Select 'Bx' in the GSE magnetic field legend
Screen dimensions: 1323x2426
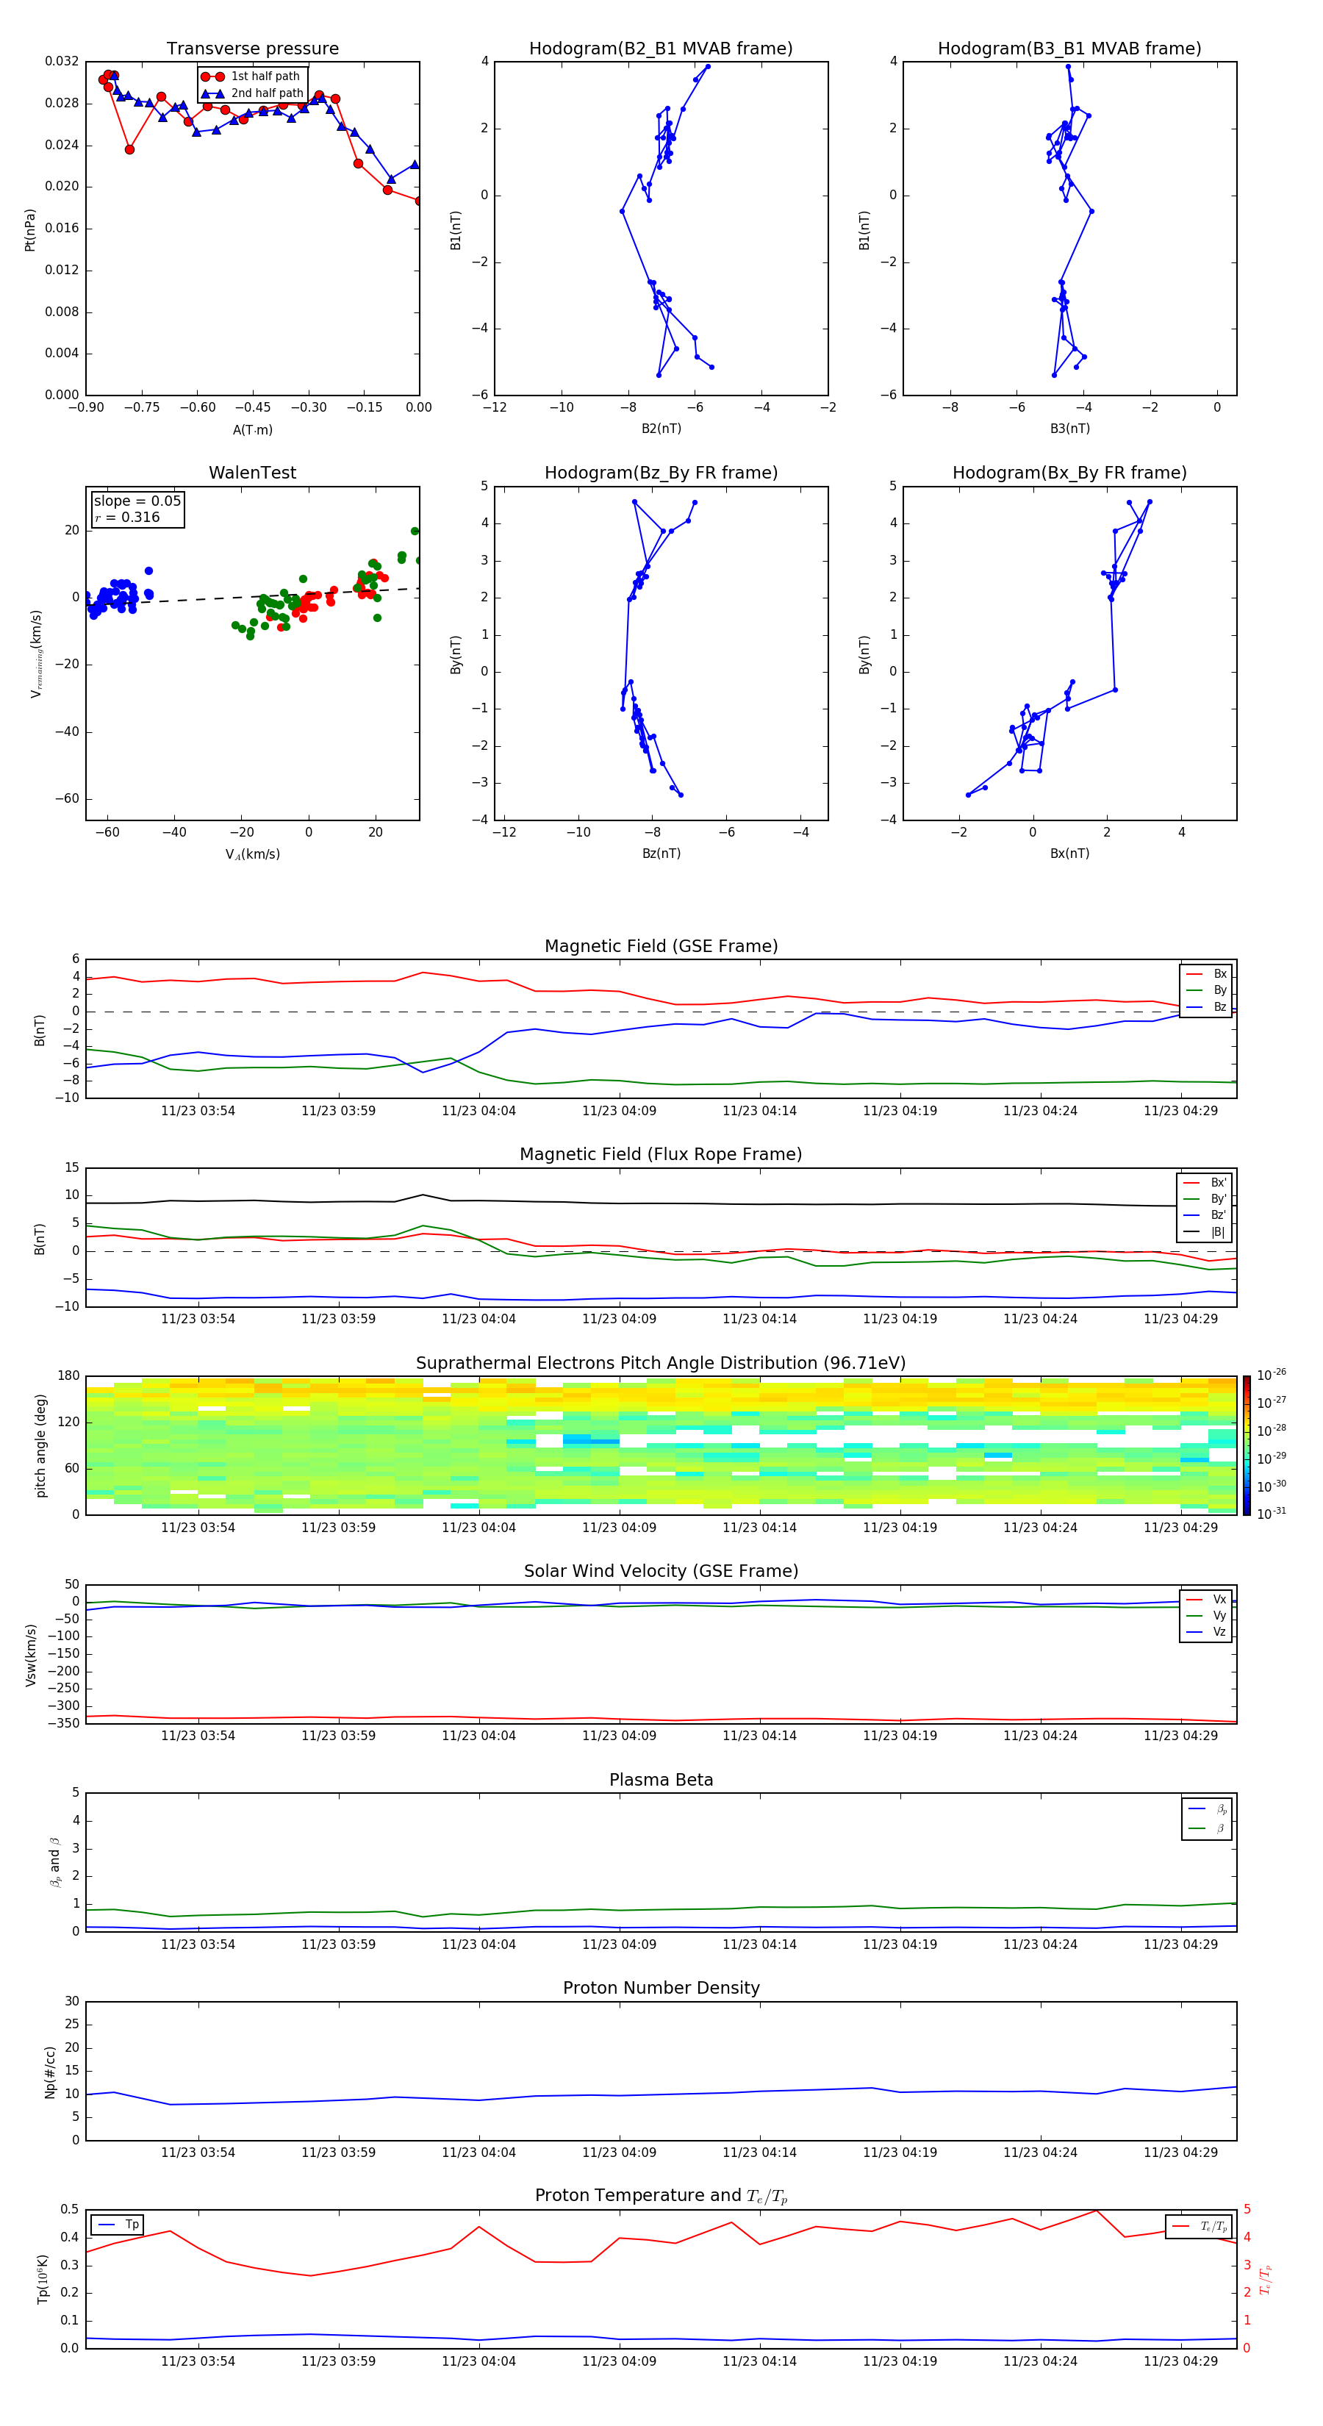coord(1207,974)
